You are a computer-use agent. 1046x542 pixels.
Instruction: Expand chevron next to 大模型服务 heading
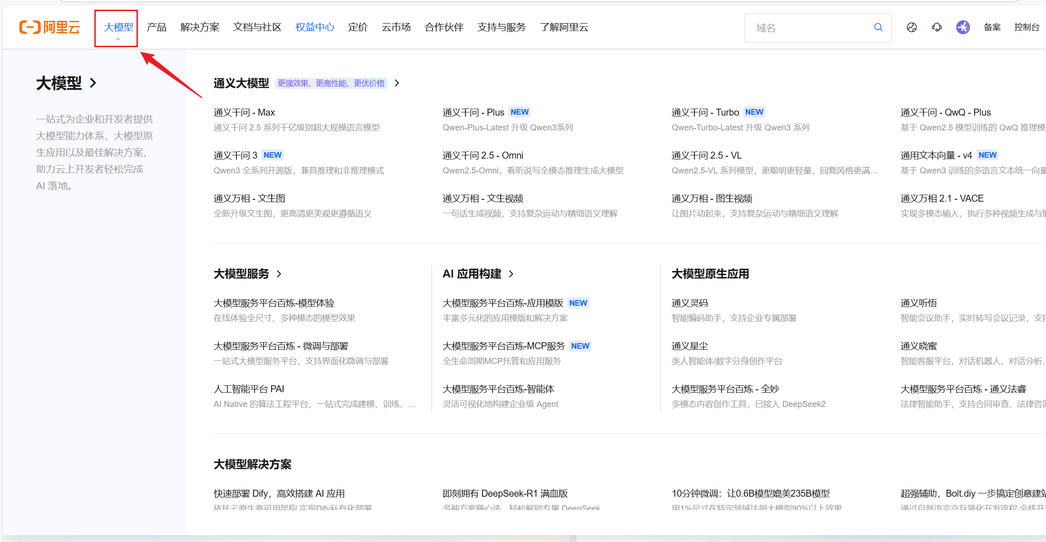[279, 274]
